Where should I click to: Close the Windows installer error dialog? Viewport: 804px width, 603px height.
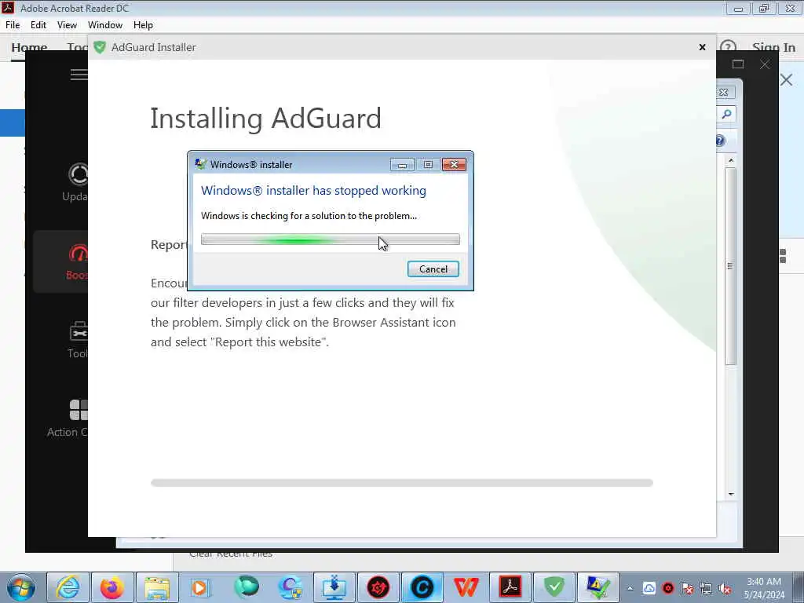click(454, 165)
